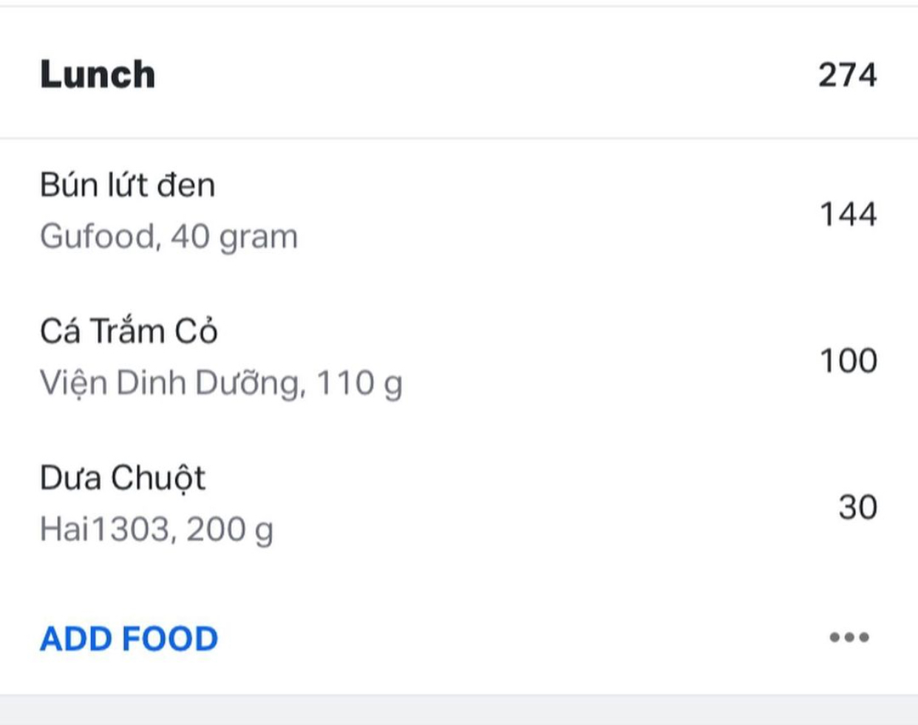
Task: Select the Lunch meal header title
Action: pos(98,75)
